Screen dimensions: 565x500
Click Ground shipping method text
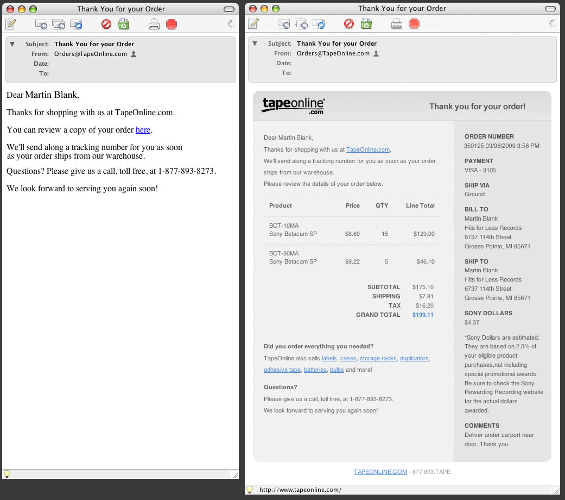pos(474,195)
